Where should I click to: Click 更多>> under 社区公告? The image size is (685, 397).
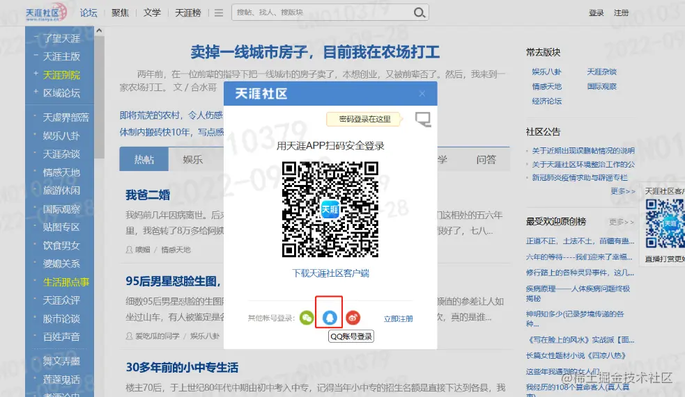pyautogui.click(x=622, y=191)
